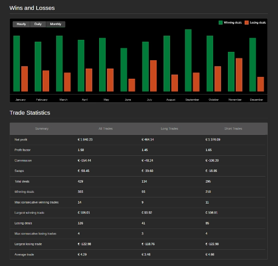Click the orange losing bar for November

[239, 75]
